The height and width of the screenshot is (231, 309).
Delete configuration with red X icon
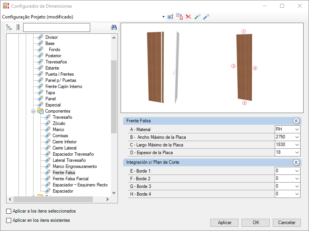tap(188, 17)
